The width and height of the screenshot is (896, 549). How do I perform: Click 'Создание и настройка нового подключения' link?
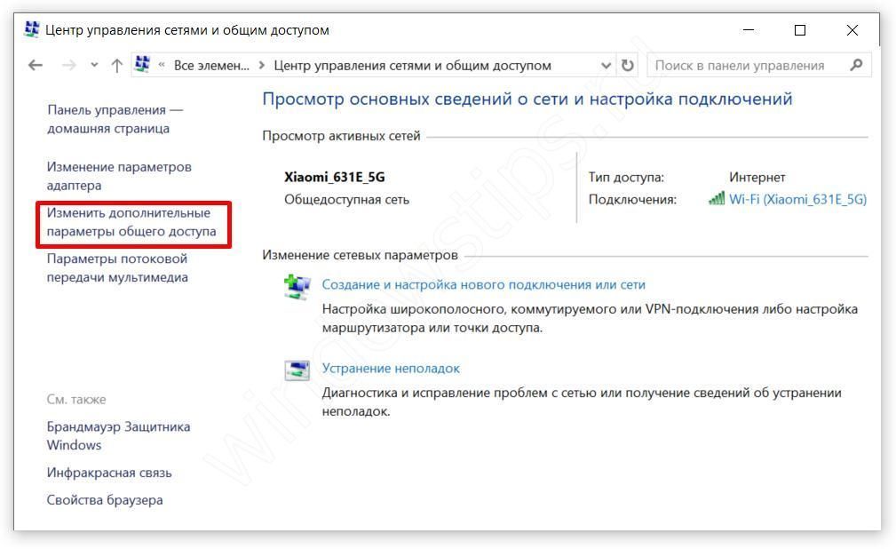(x=483, y=285)
